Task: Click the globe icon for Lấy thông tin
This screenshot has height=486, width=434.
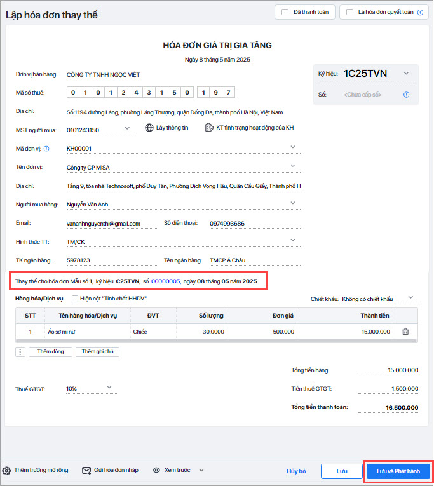Action: coord(149,128)
